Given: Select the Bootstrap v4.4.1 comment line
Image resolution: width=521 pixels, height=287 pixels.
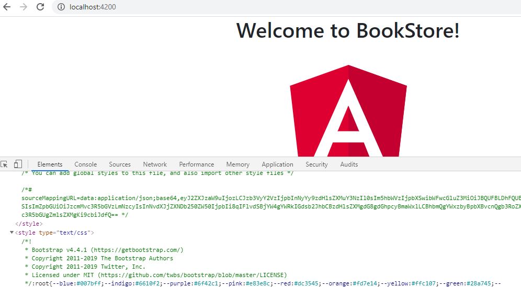Looking at the screenshot, I should point(104,250).
